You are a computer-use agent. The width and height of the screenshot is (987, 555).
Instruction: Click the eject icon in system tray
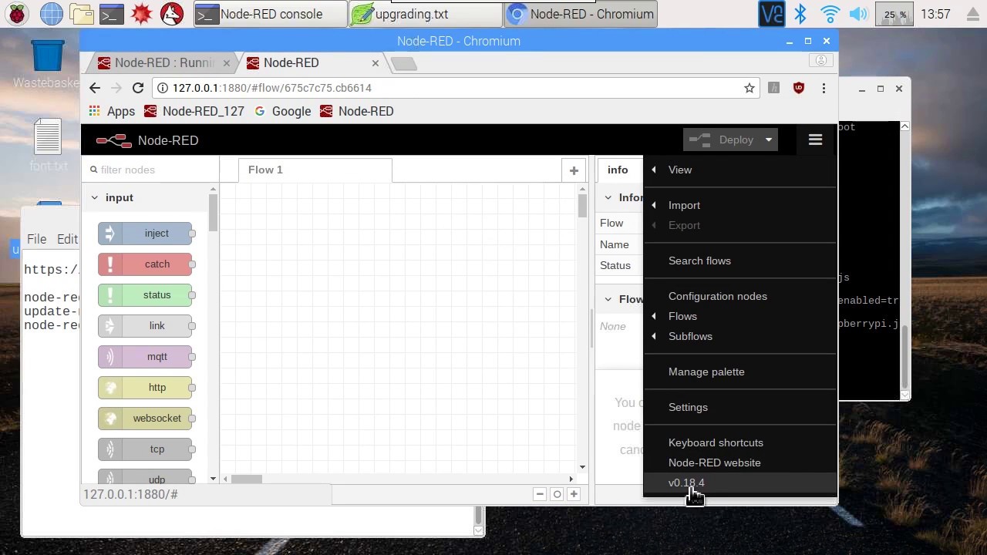pos(972,14)
